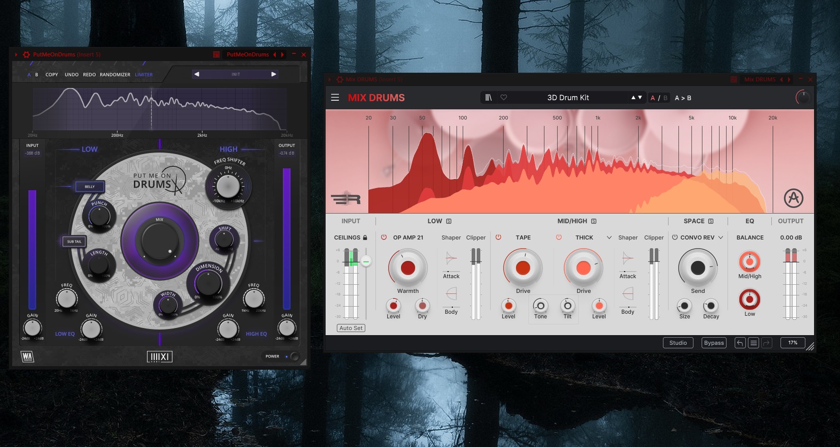840x447 pixels.
Task: Expand the Mix Drums window menu arrow at title left
Action: (330, 80)
